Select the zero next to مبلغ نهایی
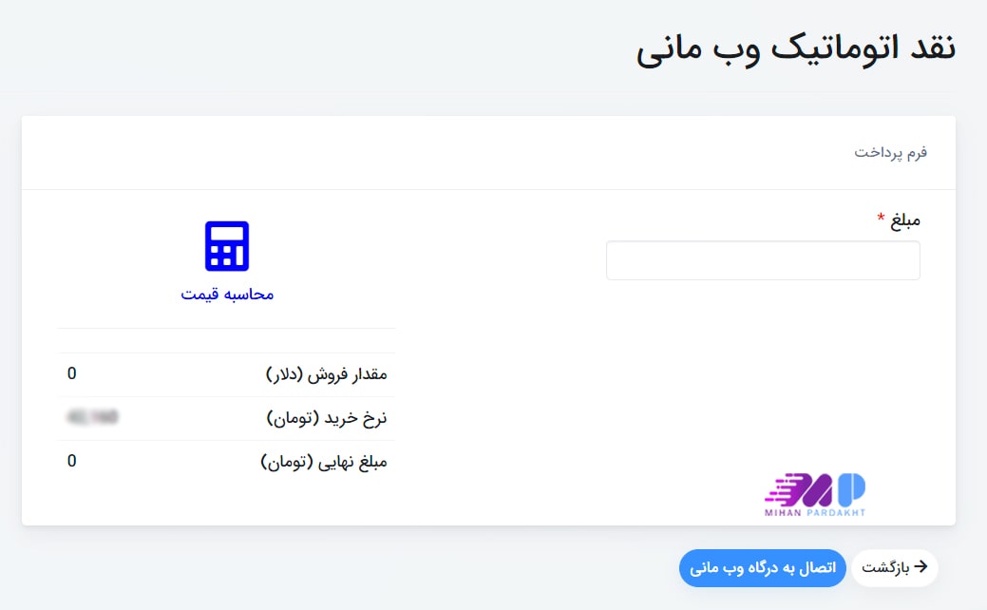The height and width of the screenshot is (610, 987). pyautogui.click(x=70, y=461)
